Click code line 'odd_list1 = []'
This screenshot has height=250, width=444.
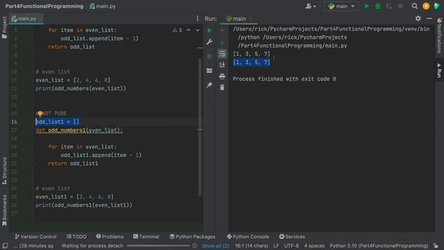(58, 122)
